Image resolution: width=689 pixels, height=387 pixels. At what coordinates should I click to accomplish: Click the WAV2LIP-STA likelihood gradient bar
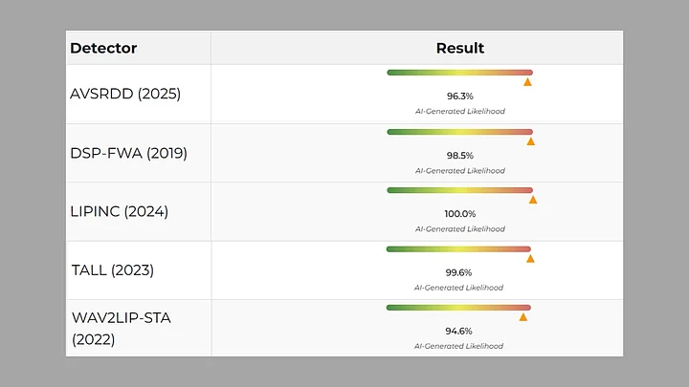(x=458, y=308)
